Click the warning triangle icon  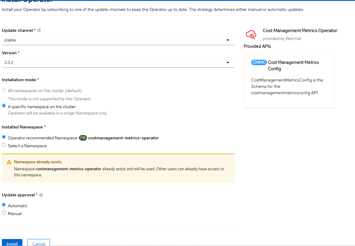[x=9, y=162]
